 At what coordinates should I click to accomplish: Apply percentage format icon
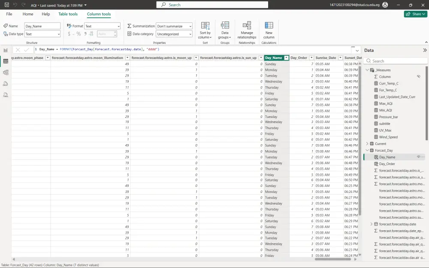[x=79, y=34]
